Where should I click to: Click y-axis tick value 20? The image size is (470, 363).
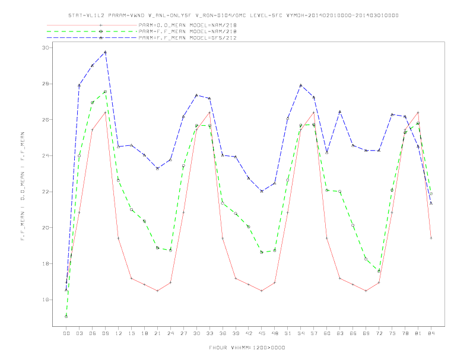coord(46,228)
